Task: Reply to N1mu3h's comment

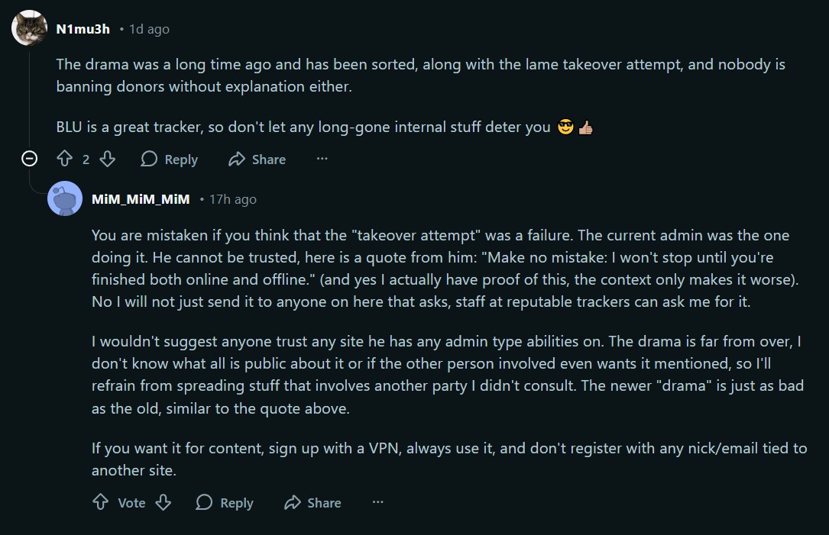Action: pos(170,159)
